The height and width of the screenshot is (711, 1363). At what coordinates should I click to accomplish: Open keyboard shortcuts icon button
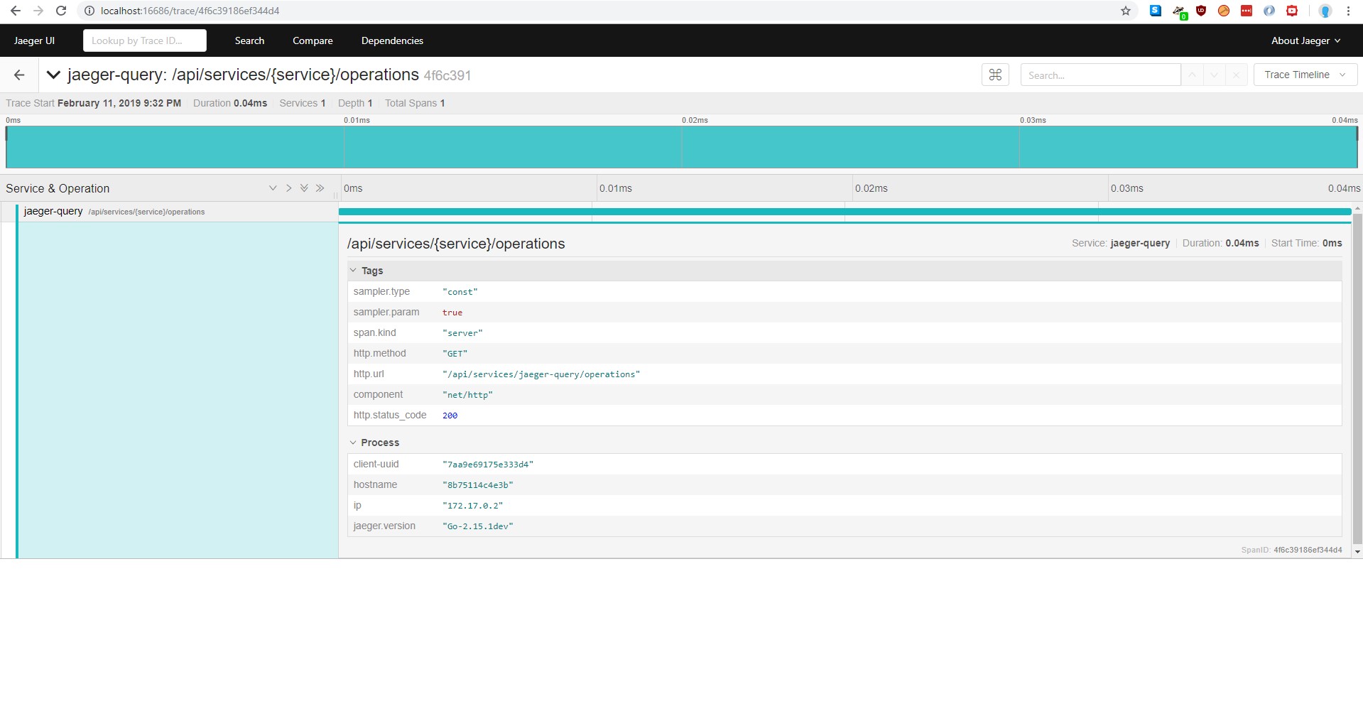pos(995,75)
